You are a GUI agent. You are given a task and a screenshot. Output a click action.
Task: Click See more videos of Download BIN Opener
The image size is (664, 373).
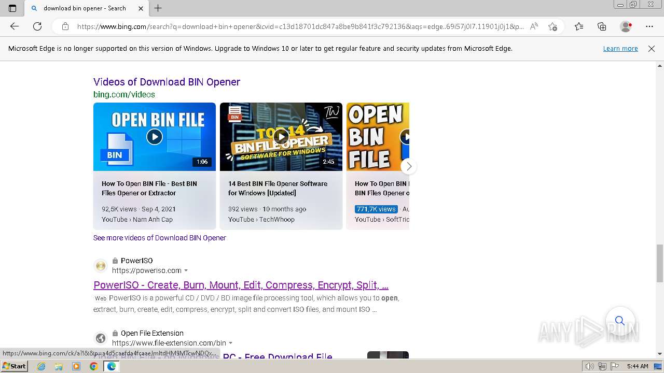pyautogui.click(x=160, y=238)
